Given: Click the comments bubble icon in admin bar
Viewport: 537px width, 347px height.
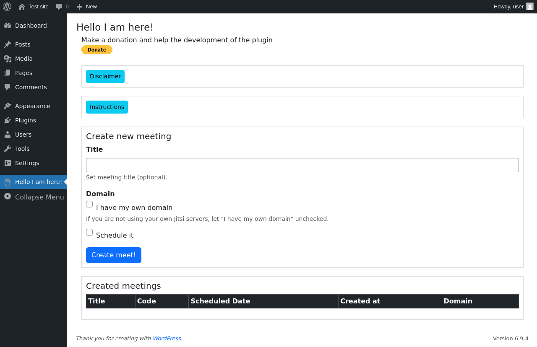Looking at the screenshot, I should pos(59,7).
